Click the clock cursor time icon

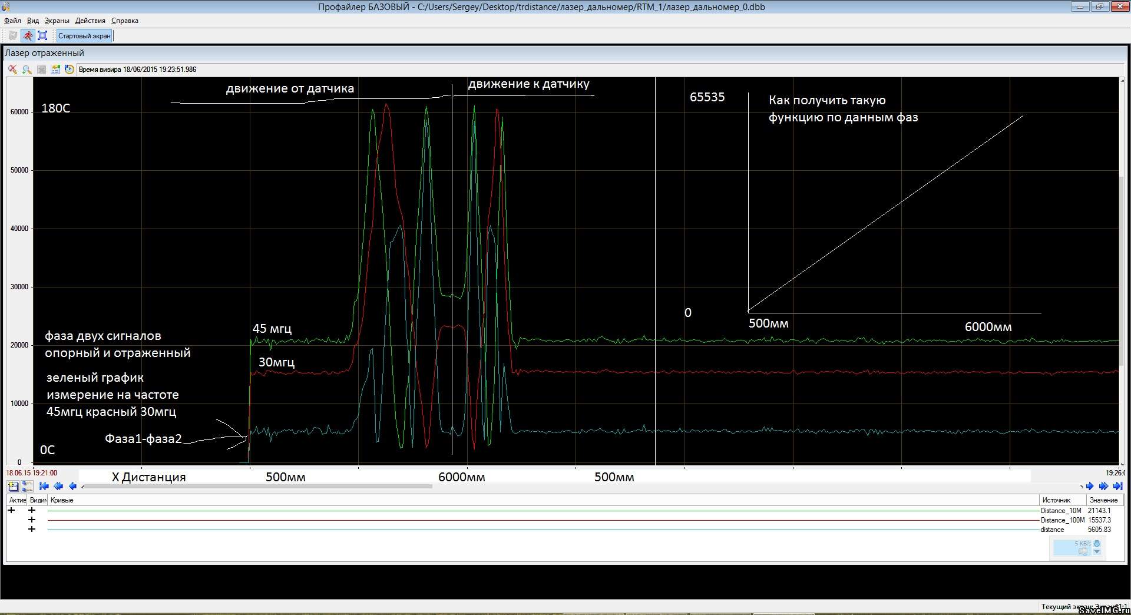tap(70, 70)
